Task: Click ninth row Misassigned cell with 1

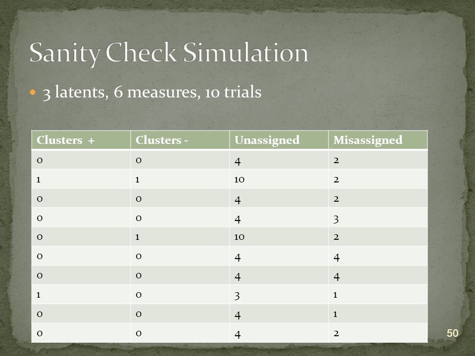Action: tap(378, 314)
